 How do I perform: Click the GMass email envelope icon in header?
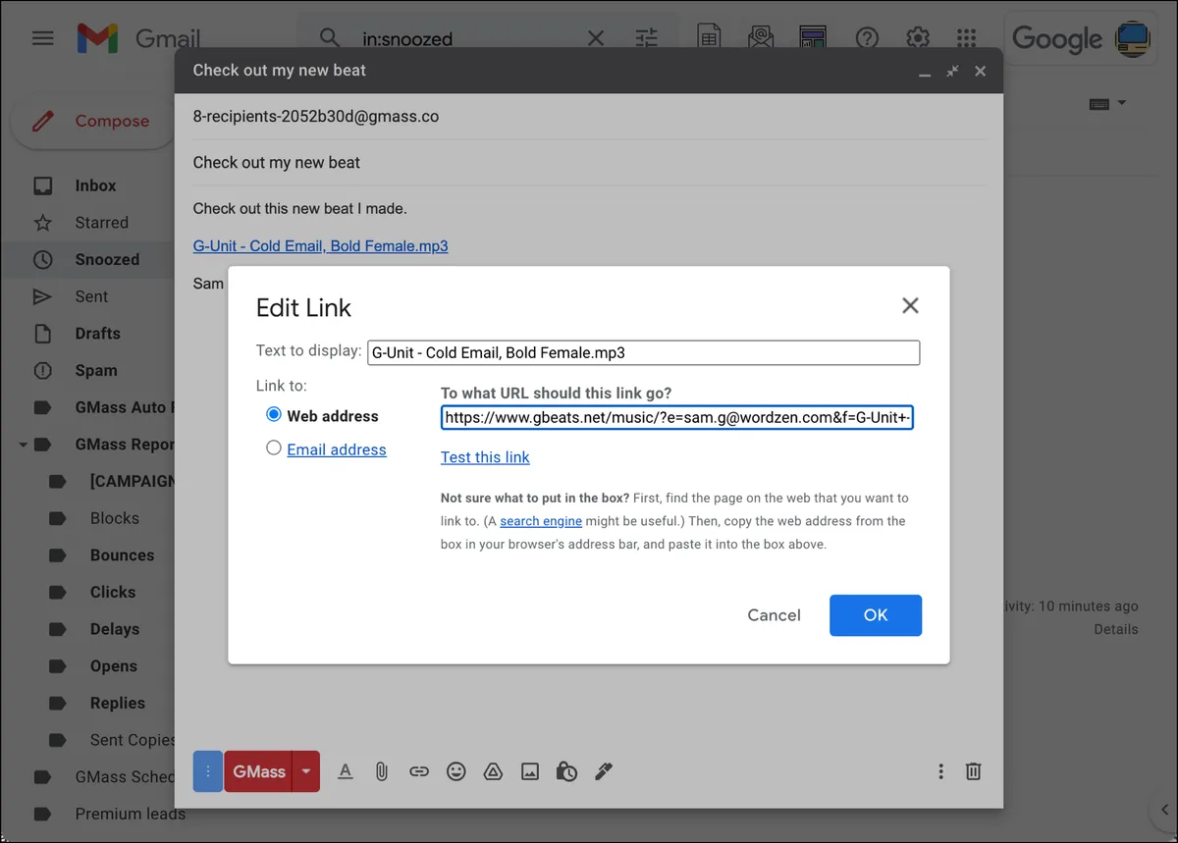tap(761, 38)
